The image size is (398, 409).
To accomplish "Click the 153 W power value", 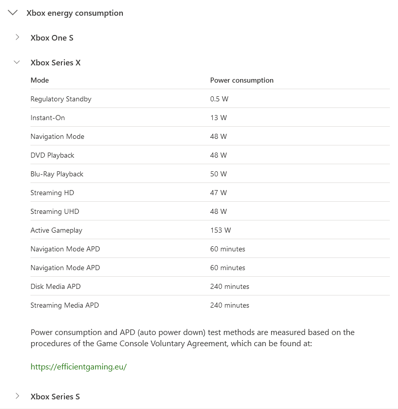I will point(220,231).
